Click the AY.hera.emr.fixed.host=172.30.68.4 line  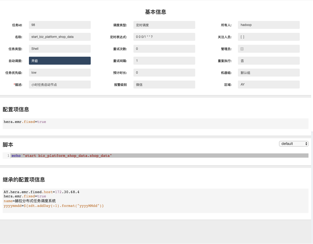point(42,192)
